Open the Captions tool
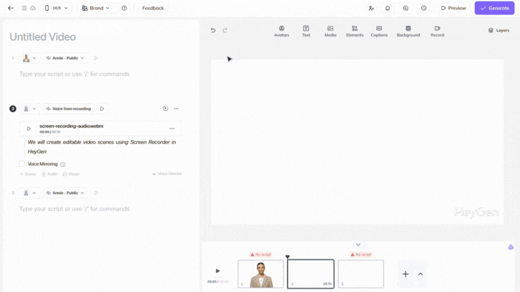The height and width of the screenshot is (292, 520). pos(379,31)
